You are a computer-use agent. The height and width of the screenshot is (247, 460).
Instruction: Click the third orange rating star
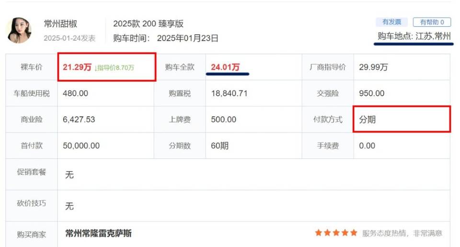pyautogui.click(x=336, y=233)
